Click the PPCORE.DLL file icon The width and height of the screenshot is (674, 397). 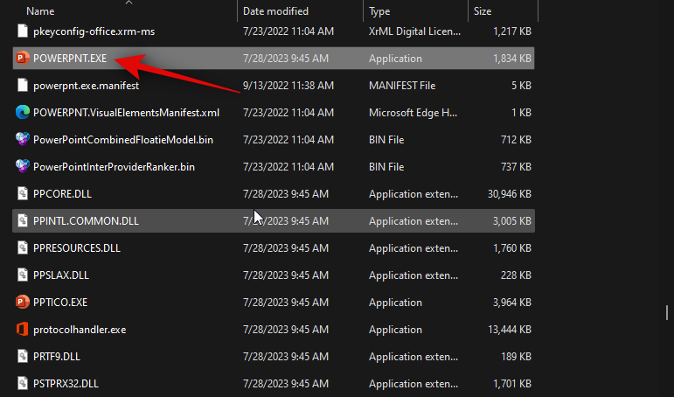pyautogui.click(x=23, y=193)
